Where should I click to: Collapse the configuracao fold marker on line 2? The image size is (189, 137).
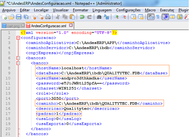click(x=18, y=38)
